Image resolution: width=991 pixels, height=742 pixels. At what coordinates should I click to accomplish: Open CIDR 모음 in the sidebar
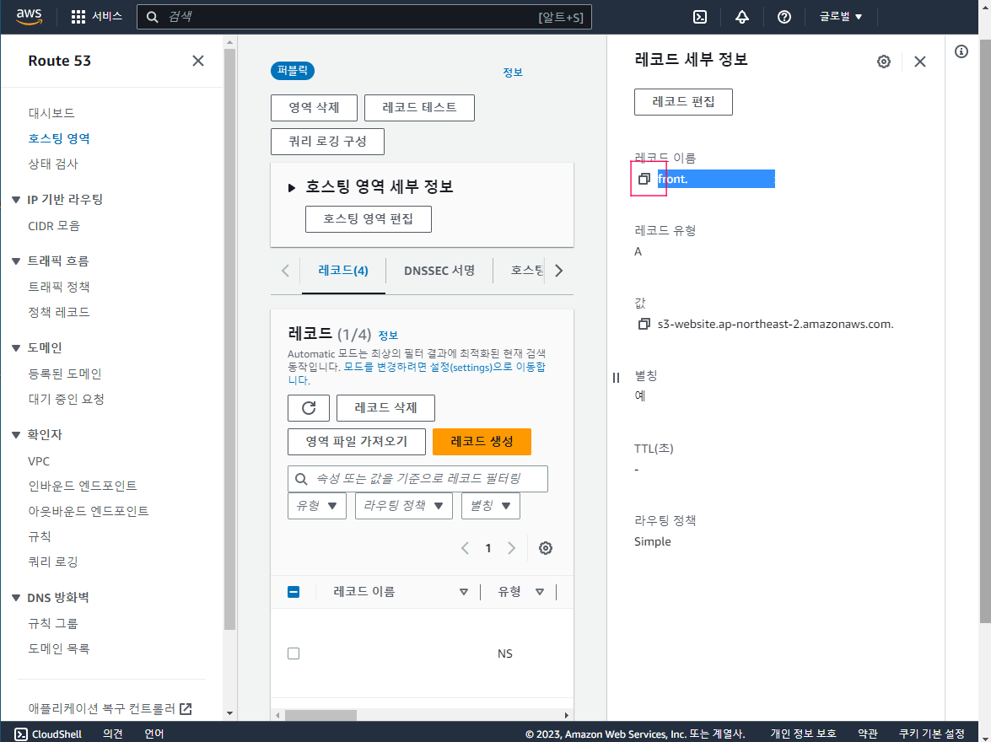pos(54,226)
